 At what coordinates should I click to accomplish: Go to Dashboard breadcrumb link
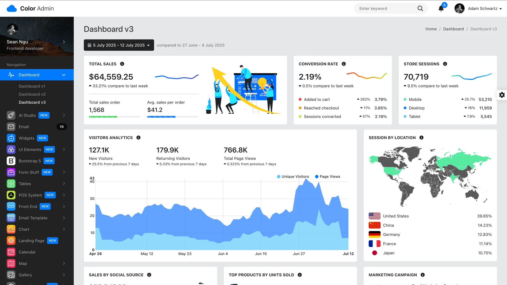(453, 29)
